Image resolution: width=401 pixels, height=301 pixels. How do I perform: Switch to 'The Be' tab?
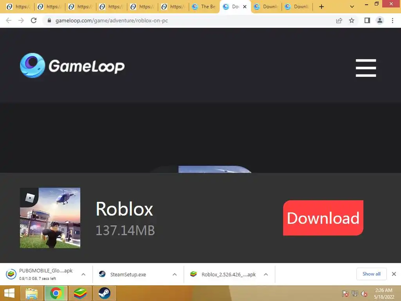click(x=204, y=7)
